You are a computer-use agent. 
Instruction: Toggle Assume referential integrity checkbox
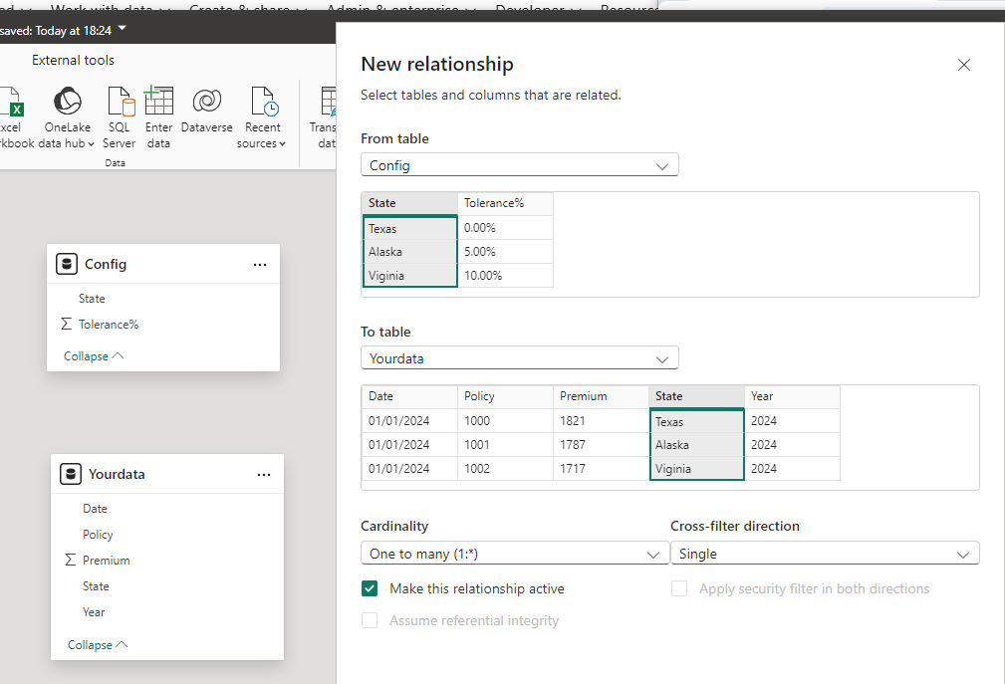tap(370, 620)
